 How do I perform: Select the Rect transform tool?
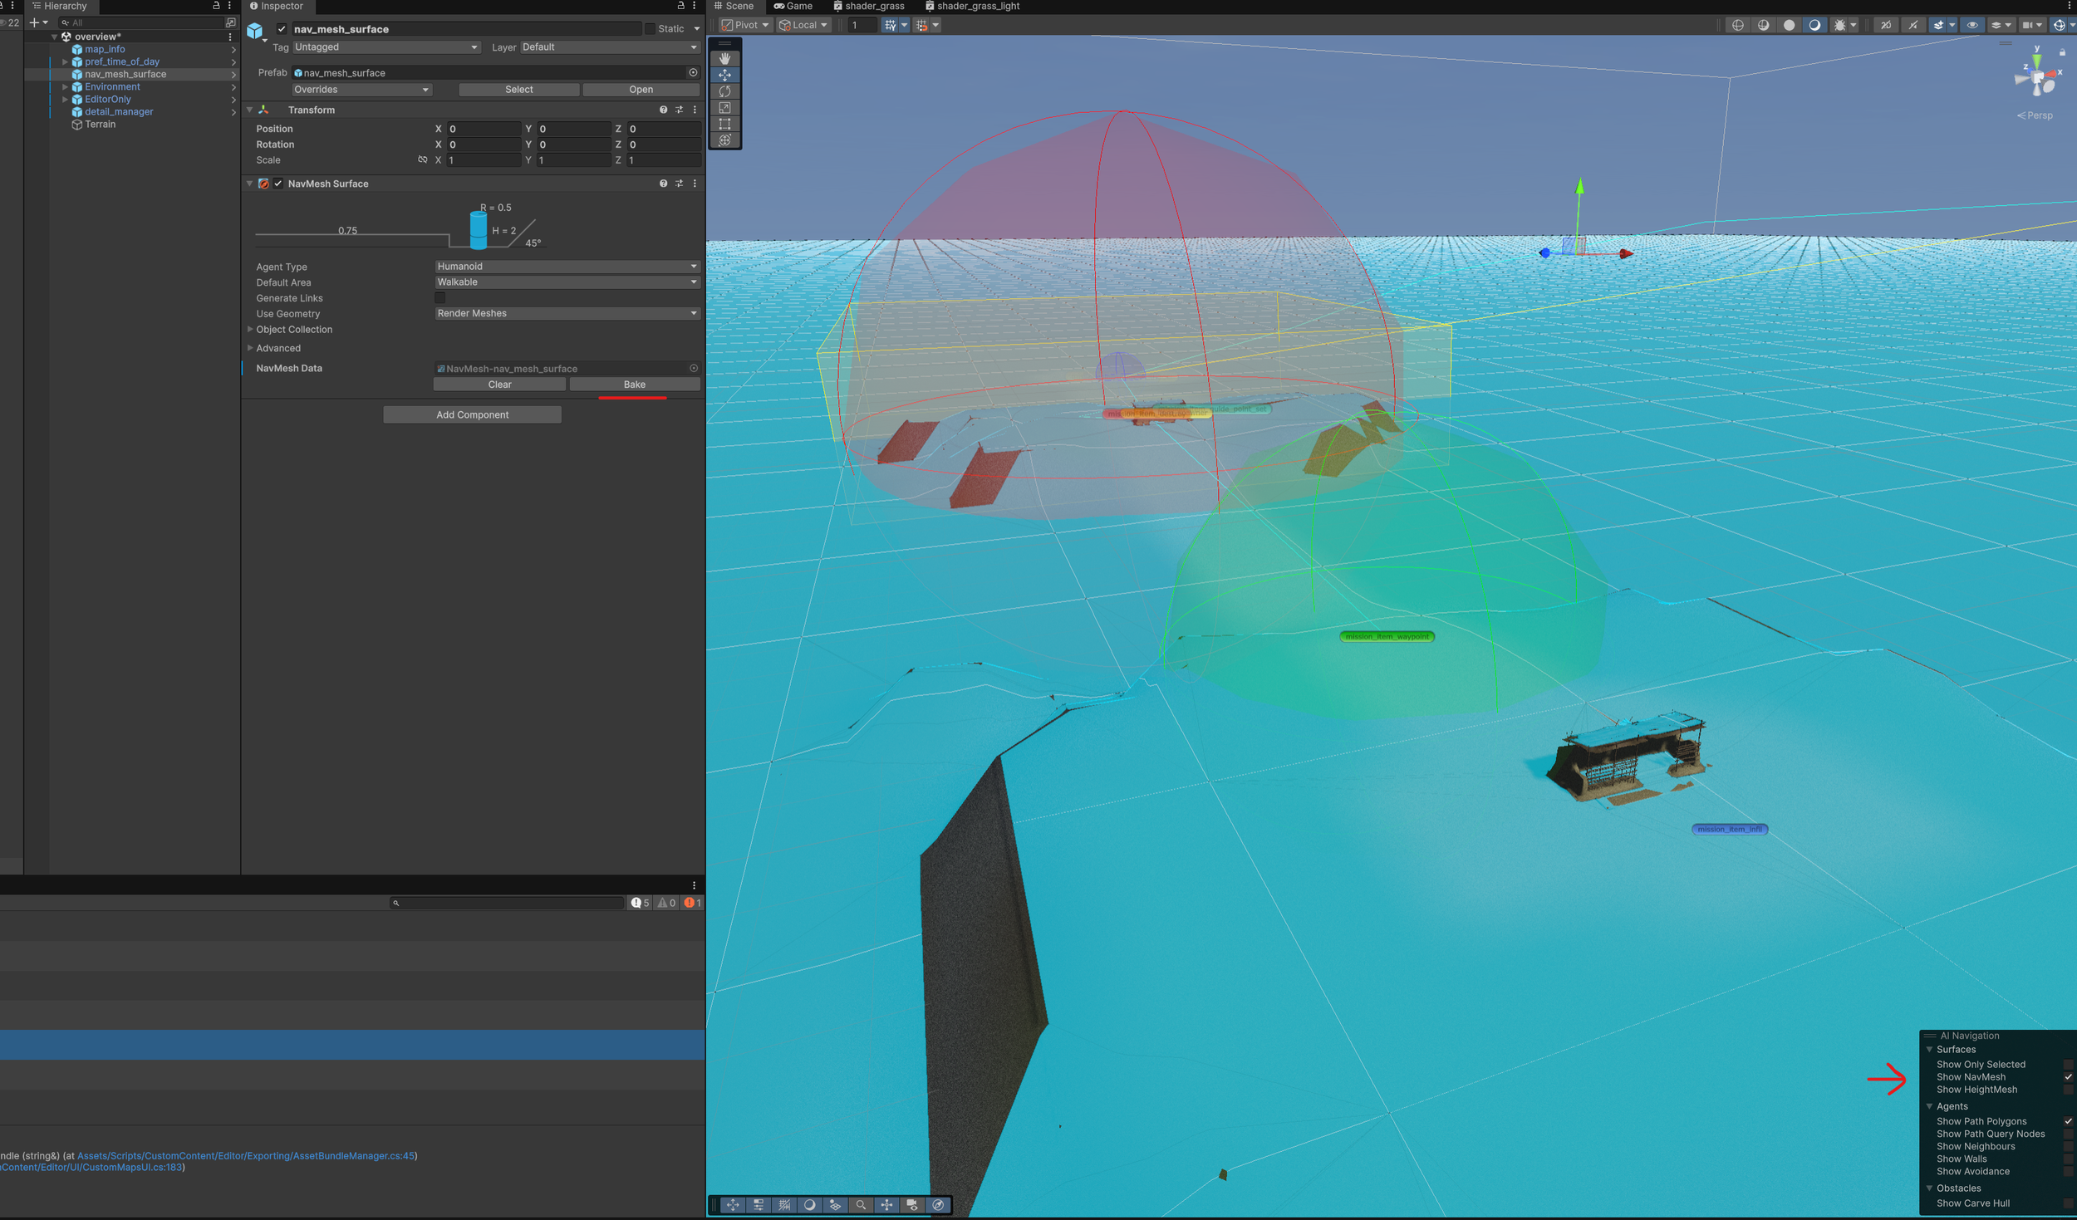[724, 125]
